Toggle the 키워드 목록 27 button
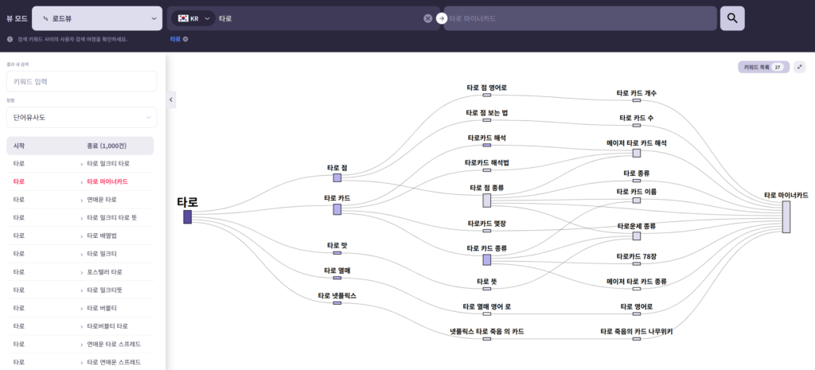This screenshot has height=370, width=815. [x=763, y=68]
